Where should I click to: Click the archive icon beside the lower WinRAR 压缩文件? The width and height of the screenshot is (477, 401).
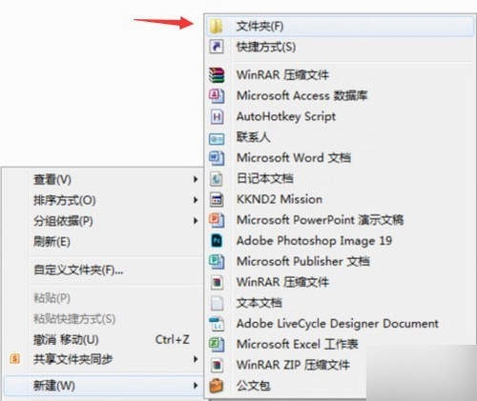pyautogui.click(x=217, y=282)
